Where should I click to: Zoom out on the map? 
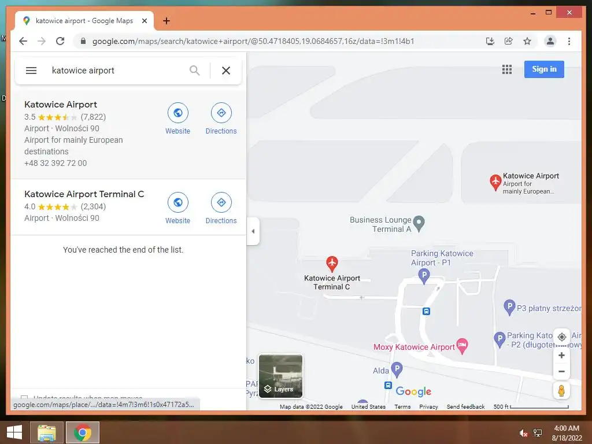(561, 372)
